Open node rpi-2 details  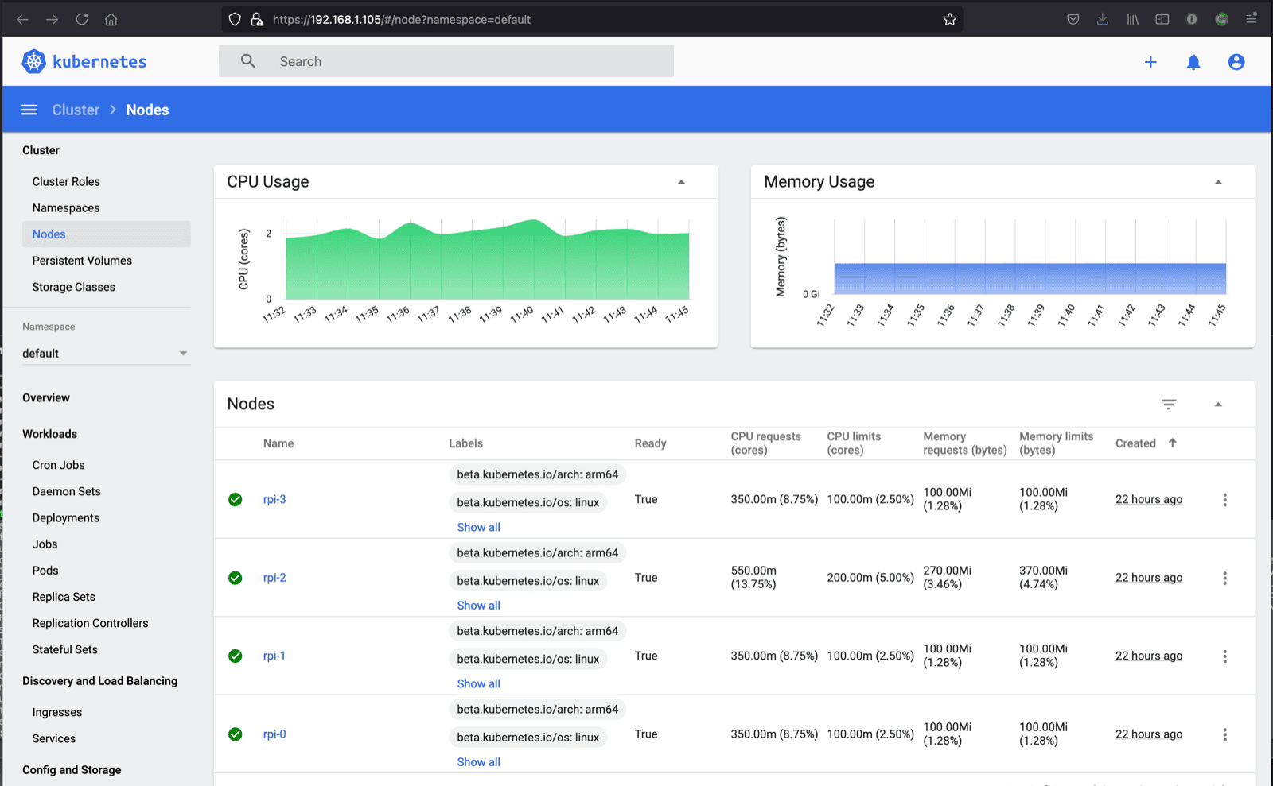(274, 578)
